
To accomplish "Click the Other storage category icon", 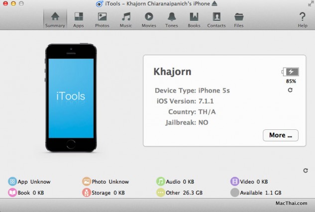I will tap(161, 193).
